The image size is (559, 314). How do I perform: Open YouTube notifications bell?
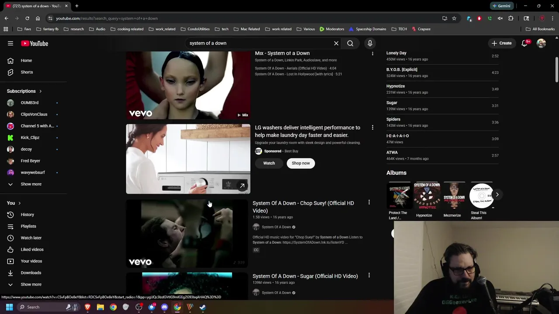pos(524,43)
